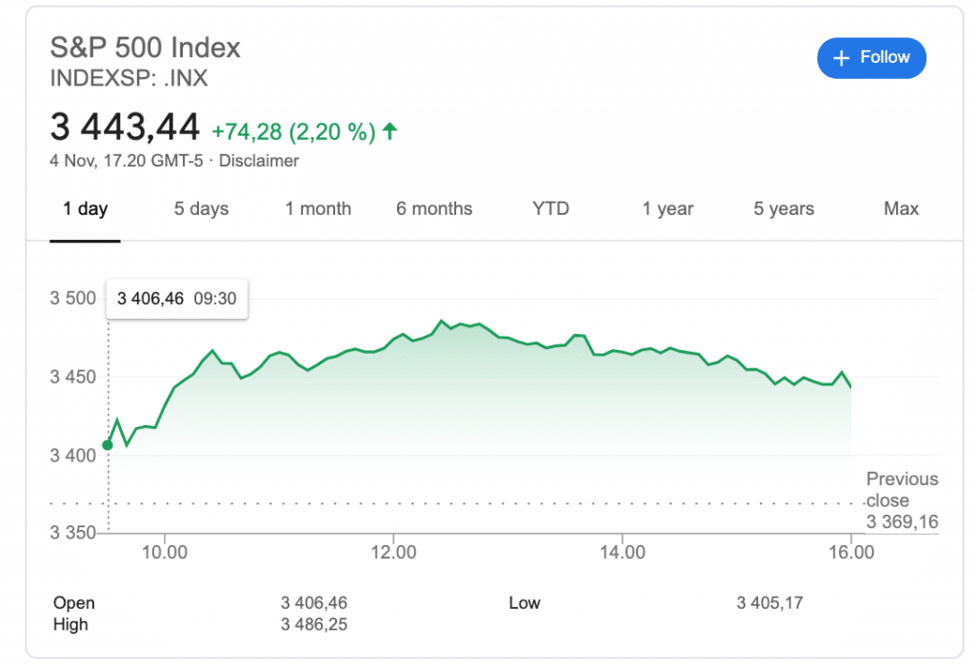Select the Max range tab
This screenshot has height=666, width=975.
(901, 209)
